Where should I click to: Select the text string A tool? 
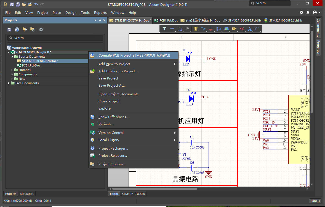click(250, 29)
